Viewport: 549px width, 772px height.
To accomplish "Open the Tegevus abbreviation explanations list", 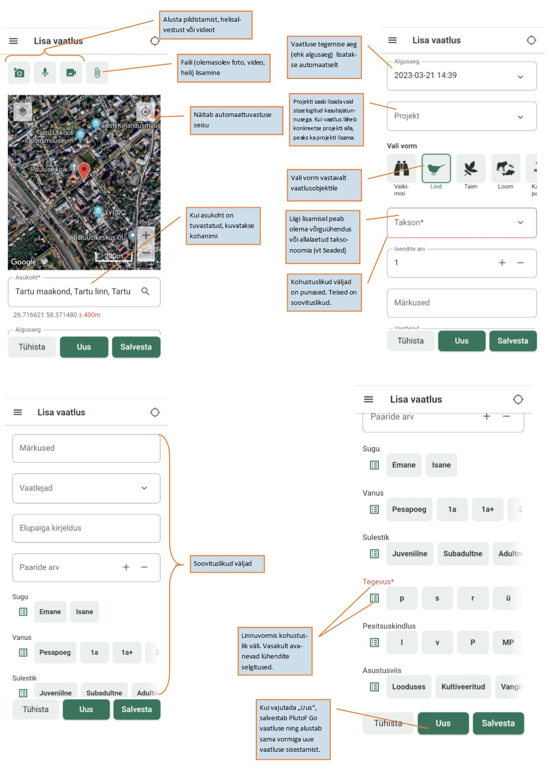I will pyautogui.click(x=375, y=598).
